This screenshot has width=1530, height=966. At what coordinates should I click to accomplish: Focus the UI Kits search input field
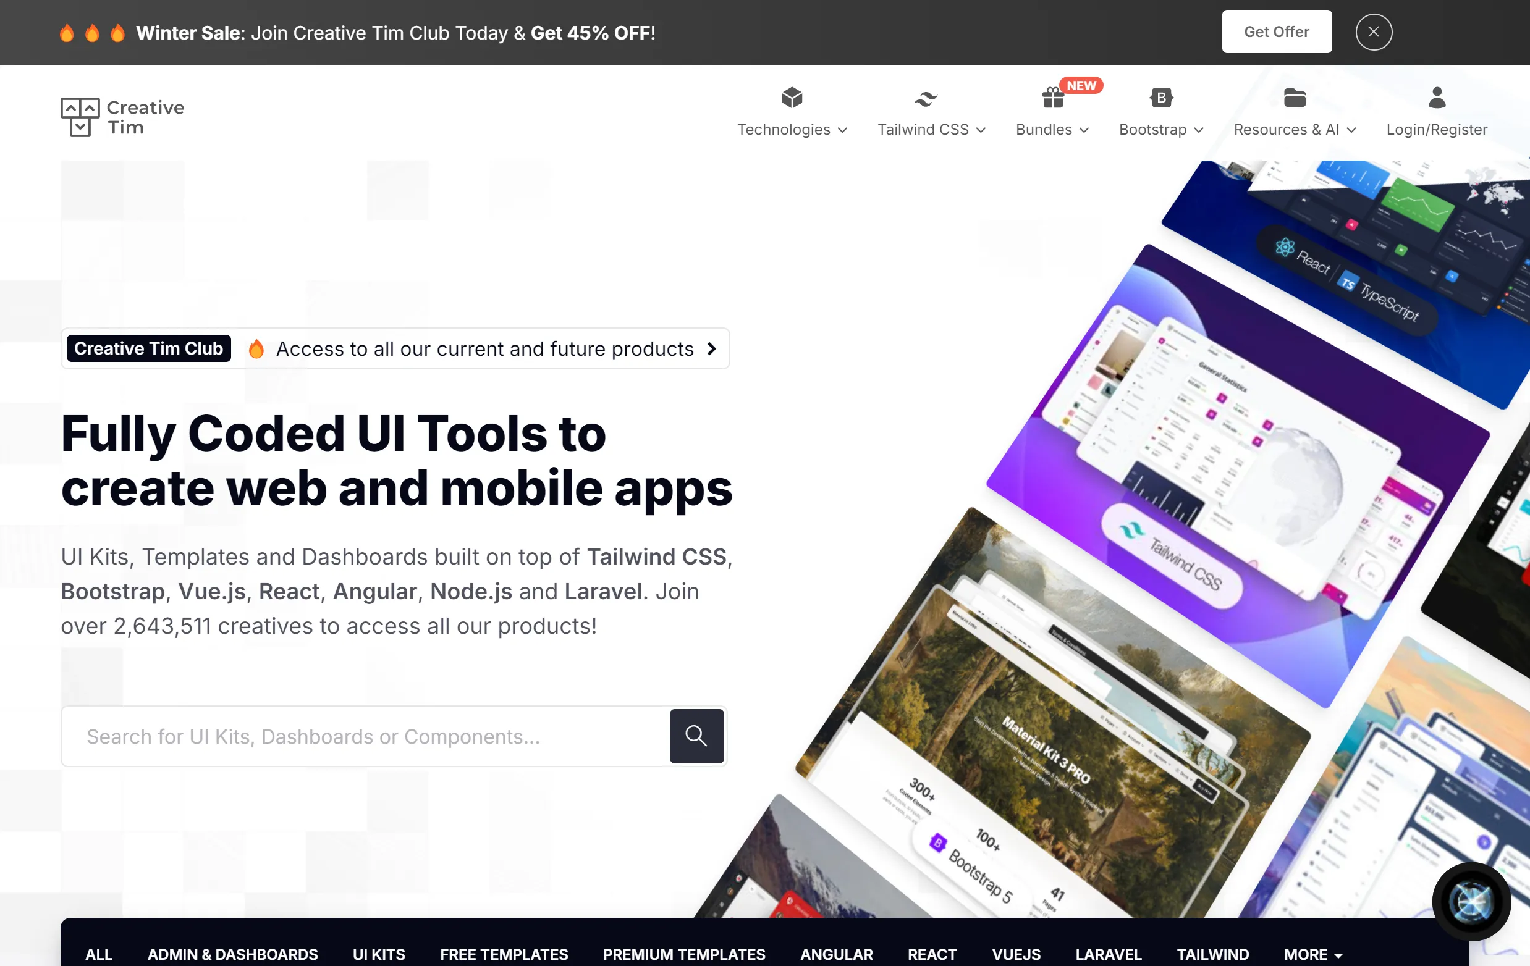pos(365,736)
